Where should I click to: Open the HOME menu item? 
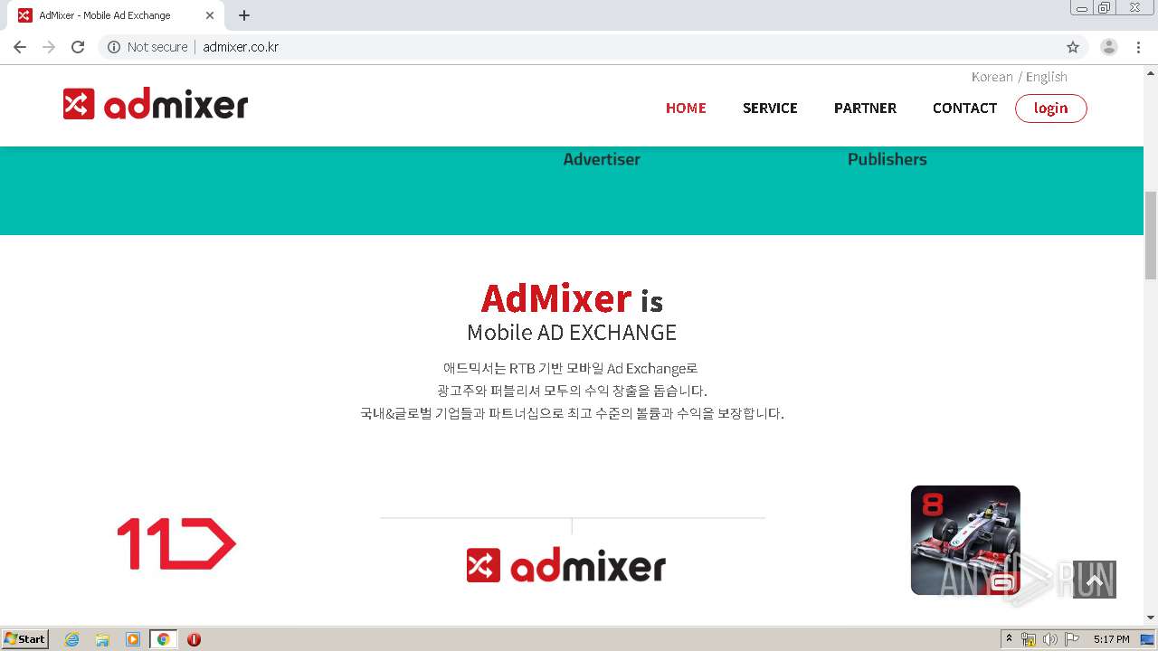pyautogui.click(x=686, y=108)
